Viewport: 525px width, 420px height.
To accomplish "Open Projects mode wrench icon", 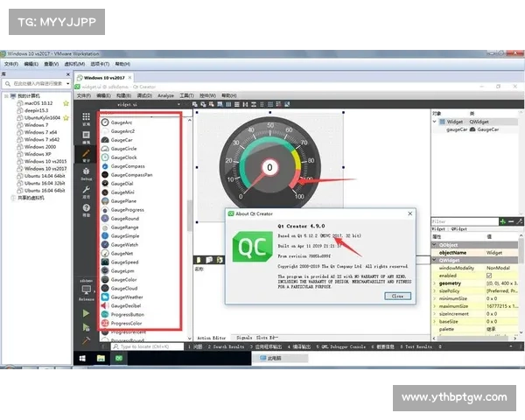I will pyautogui.click(x=86, y=192).
